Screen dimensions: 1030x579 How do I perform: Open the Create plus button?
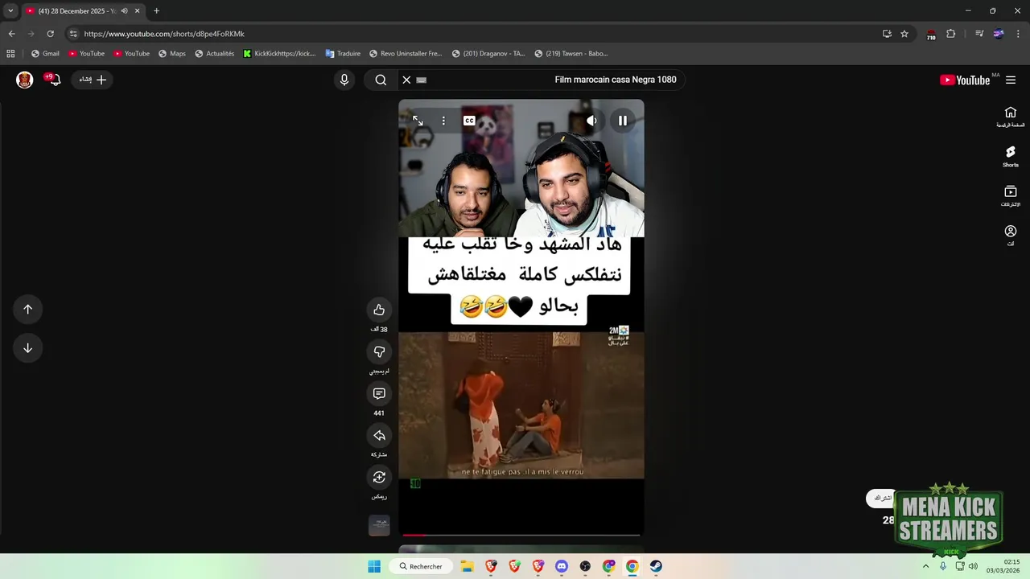93,80
